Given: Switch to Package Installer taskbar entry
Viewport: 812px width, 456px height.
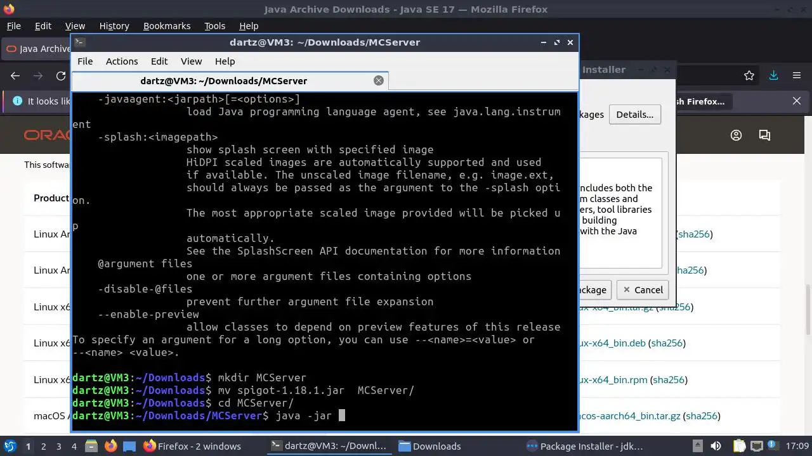Looking at the screenshot, I should point(585,446).
